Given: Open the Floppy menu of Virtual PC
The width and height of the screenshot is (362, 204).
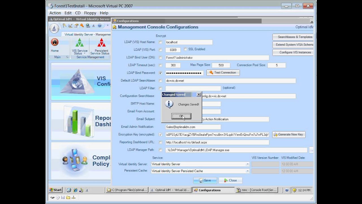Looking at the screenshot, I should [x=90, y=13].
